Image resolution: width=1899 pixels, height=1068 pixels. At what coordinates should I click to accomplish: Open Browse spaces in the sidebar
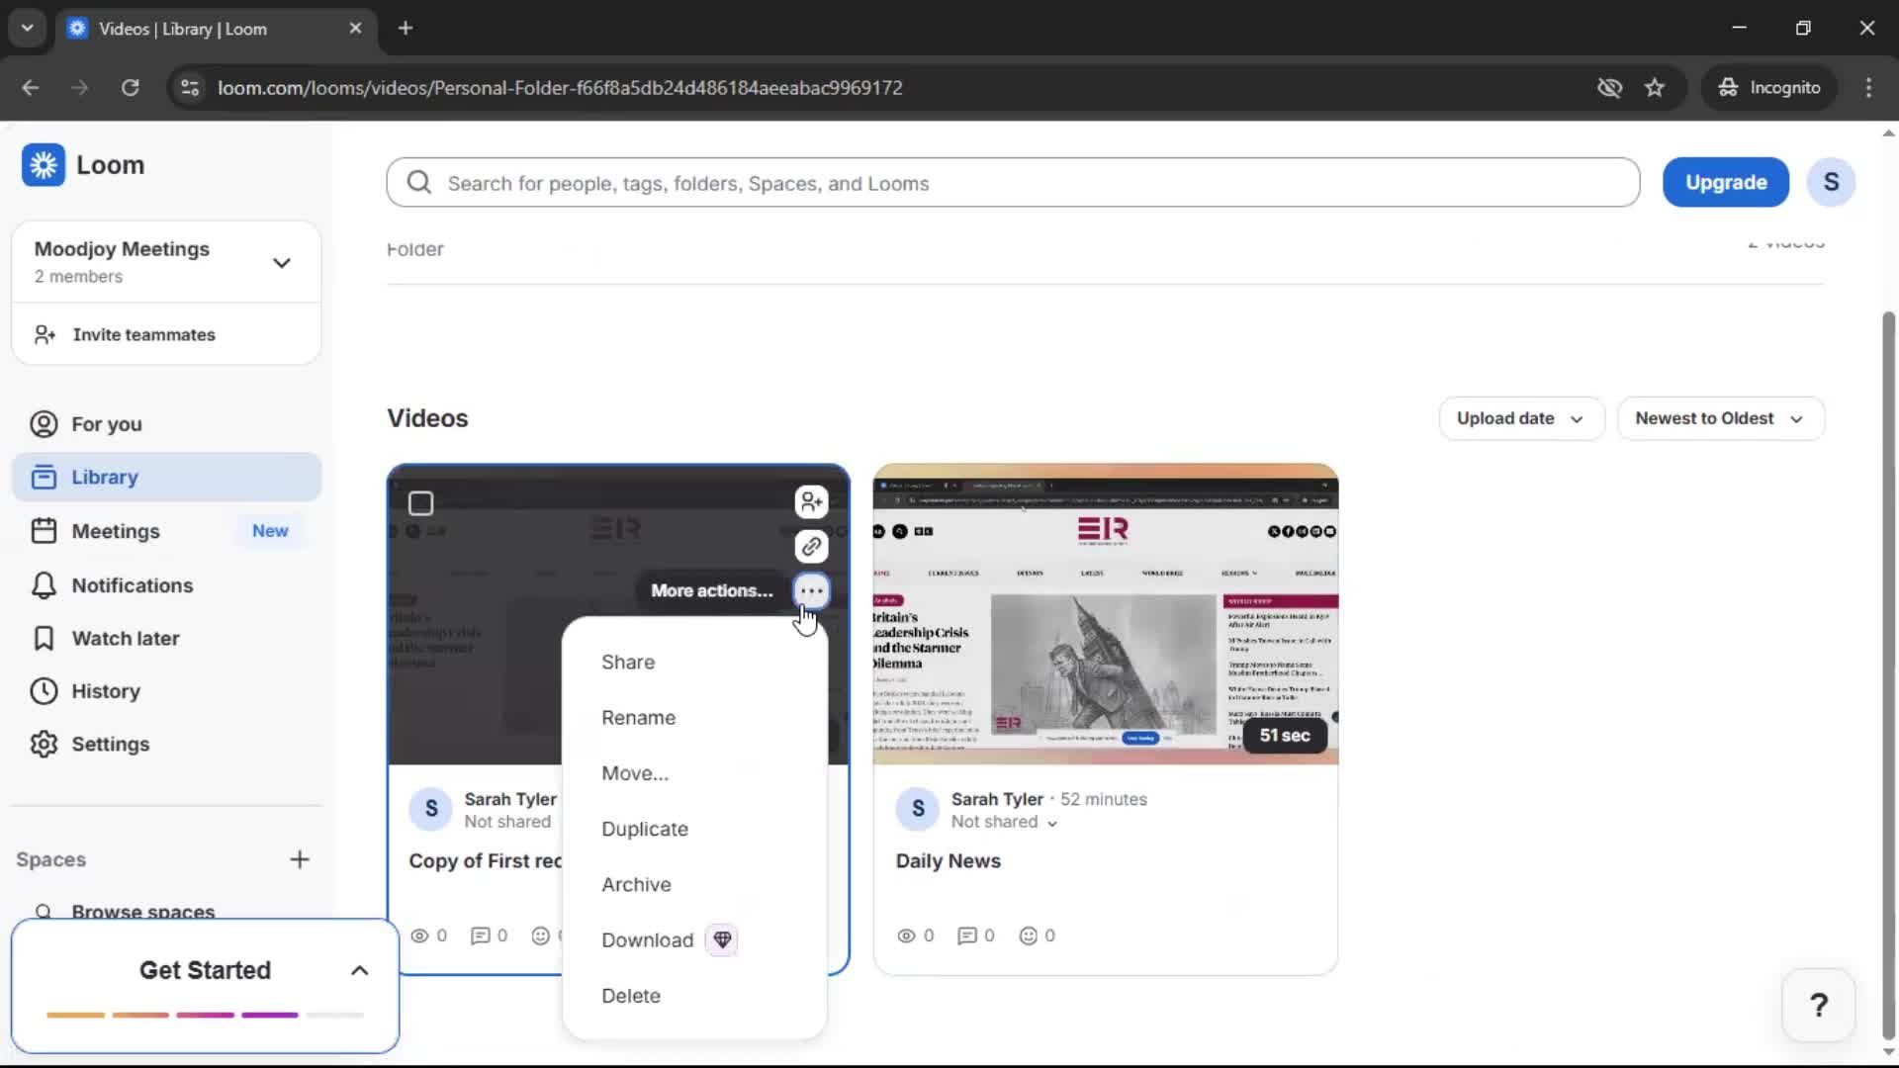click(x=143, y=911)
